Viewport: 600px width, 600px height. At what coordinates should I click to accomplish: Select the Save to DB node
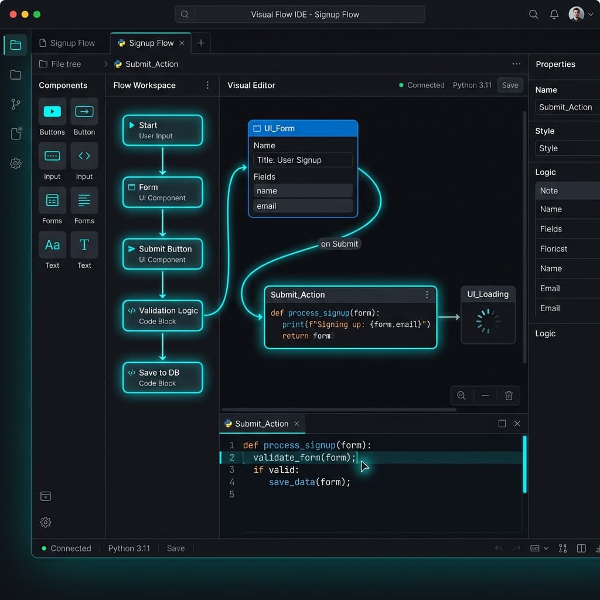(x=163, y=378)
